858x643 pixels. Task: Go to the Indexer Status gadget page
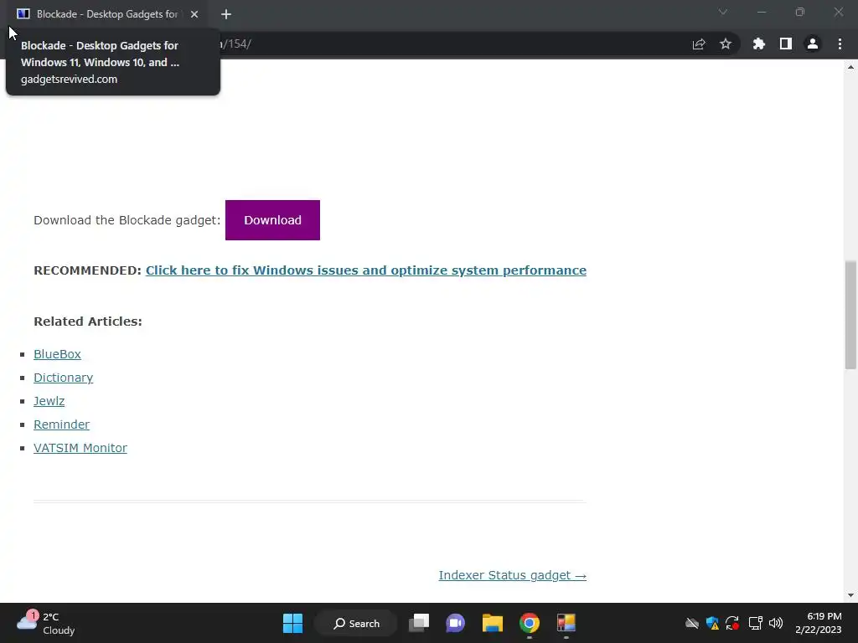point(512,575)
